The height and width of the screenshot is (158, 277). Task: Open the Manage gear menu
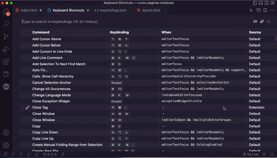coord(6,145)
